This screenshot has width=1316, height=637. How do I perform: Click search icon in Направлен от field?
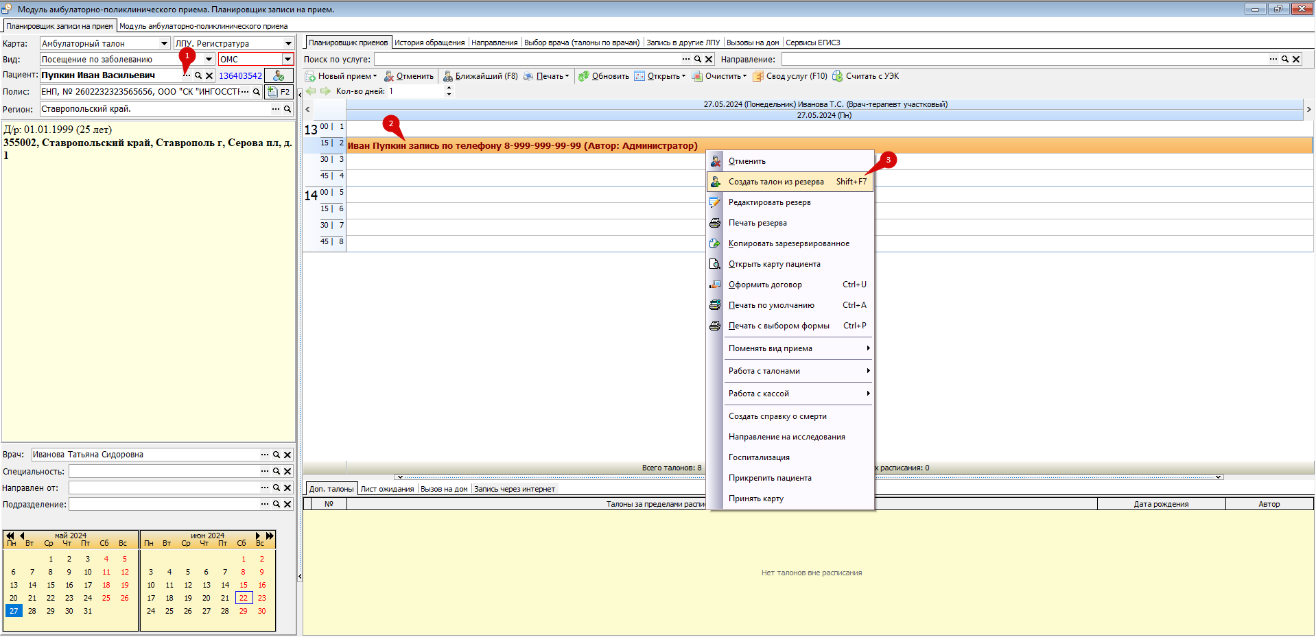pyautogui.click(x=277, y=488)
